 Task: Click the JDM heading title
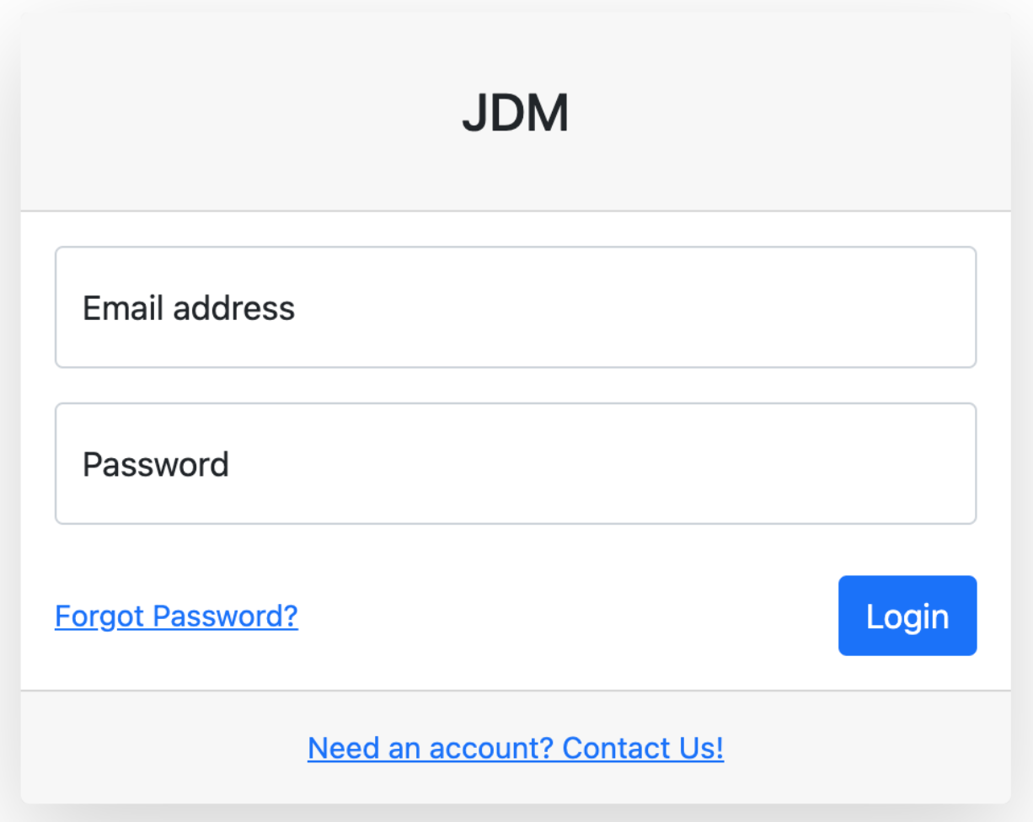[515, 114]
